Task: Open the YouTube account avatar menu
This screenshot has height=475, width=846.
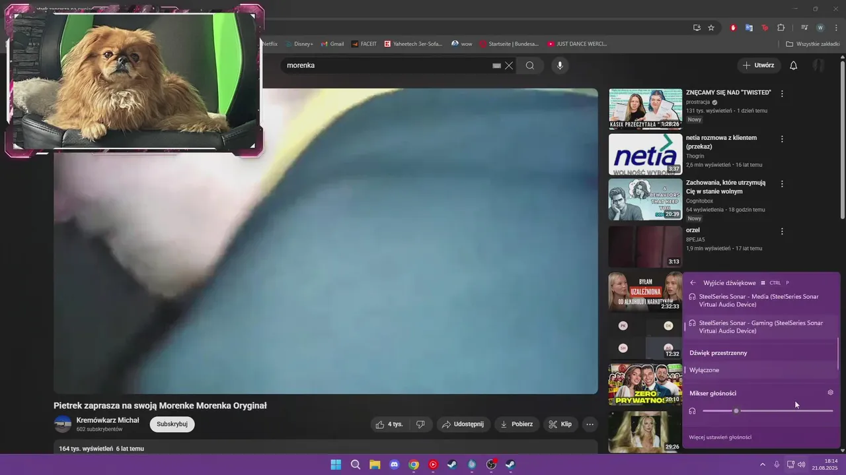Action: 818,65
